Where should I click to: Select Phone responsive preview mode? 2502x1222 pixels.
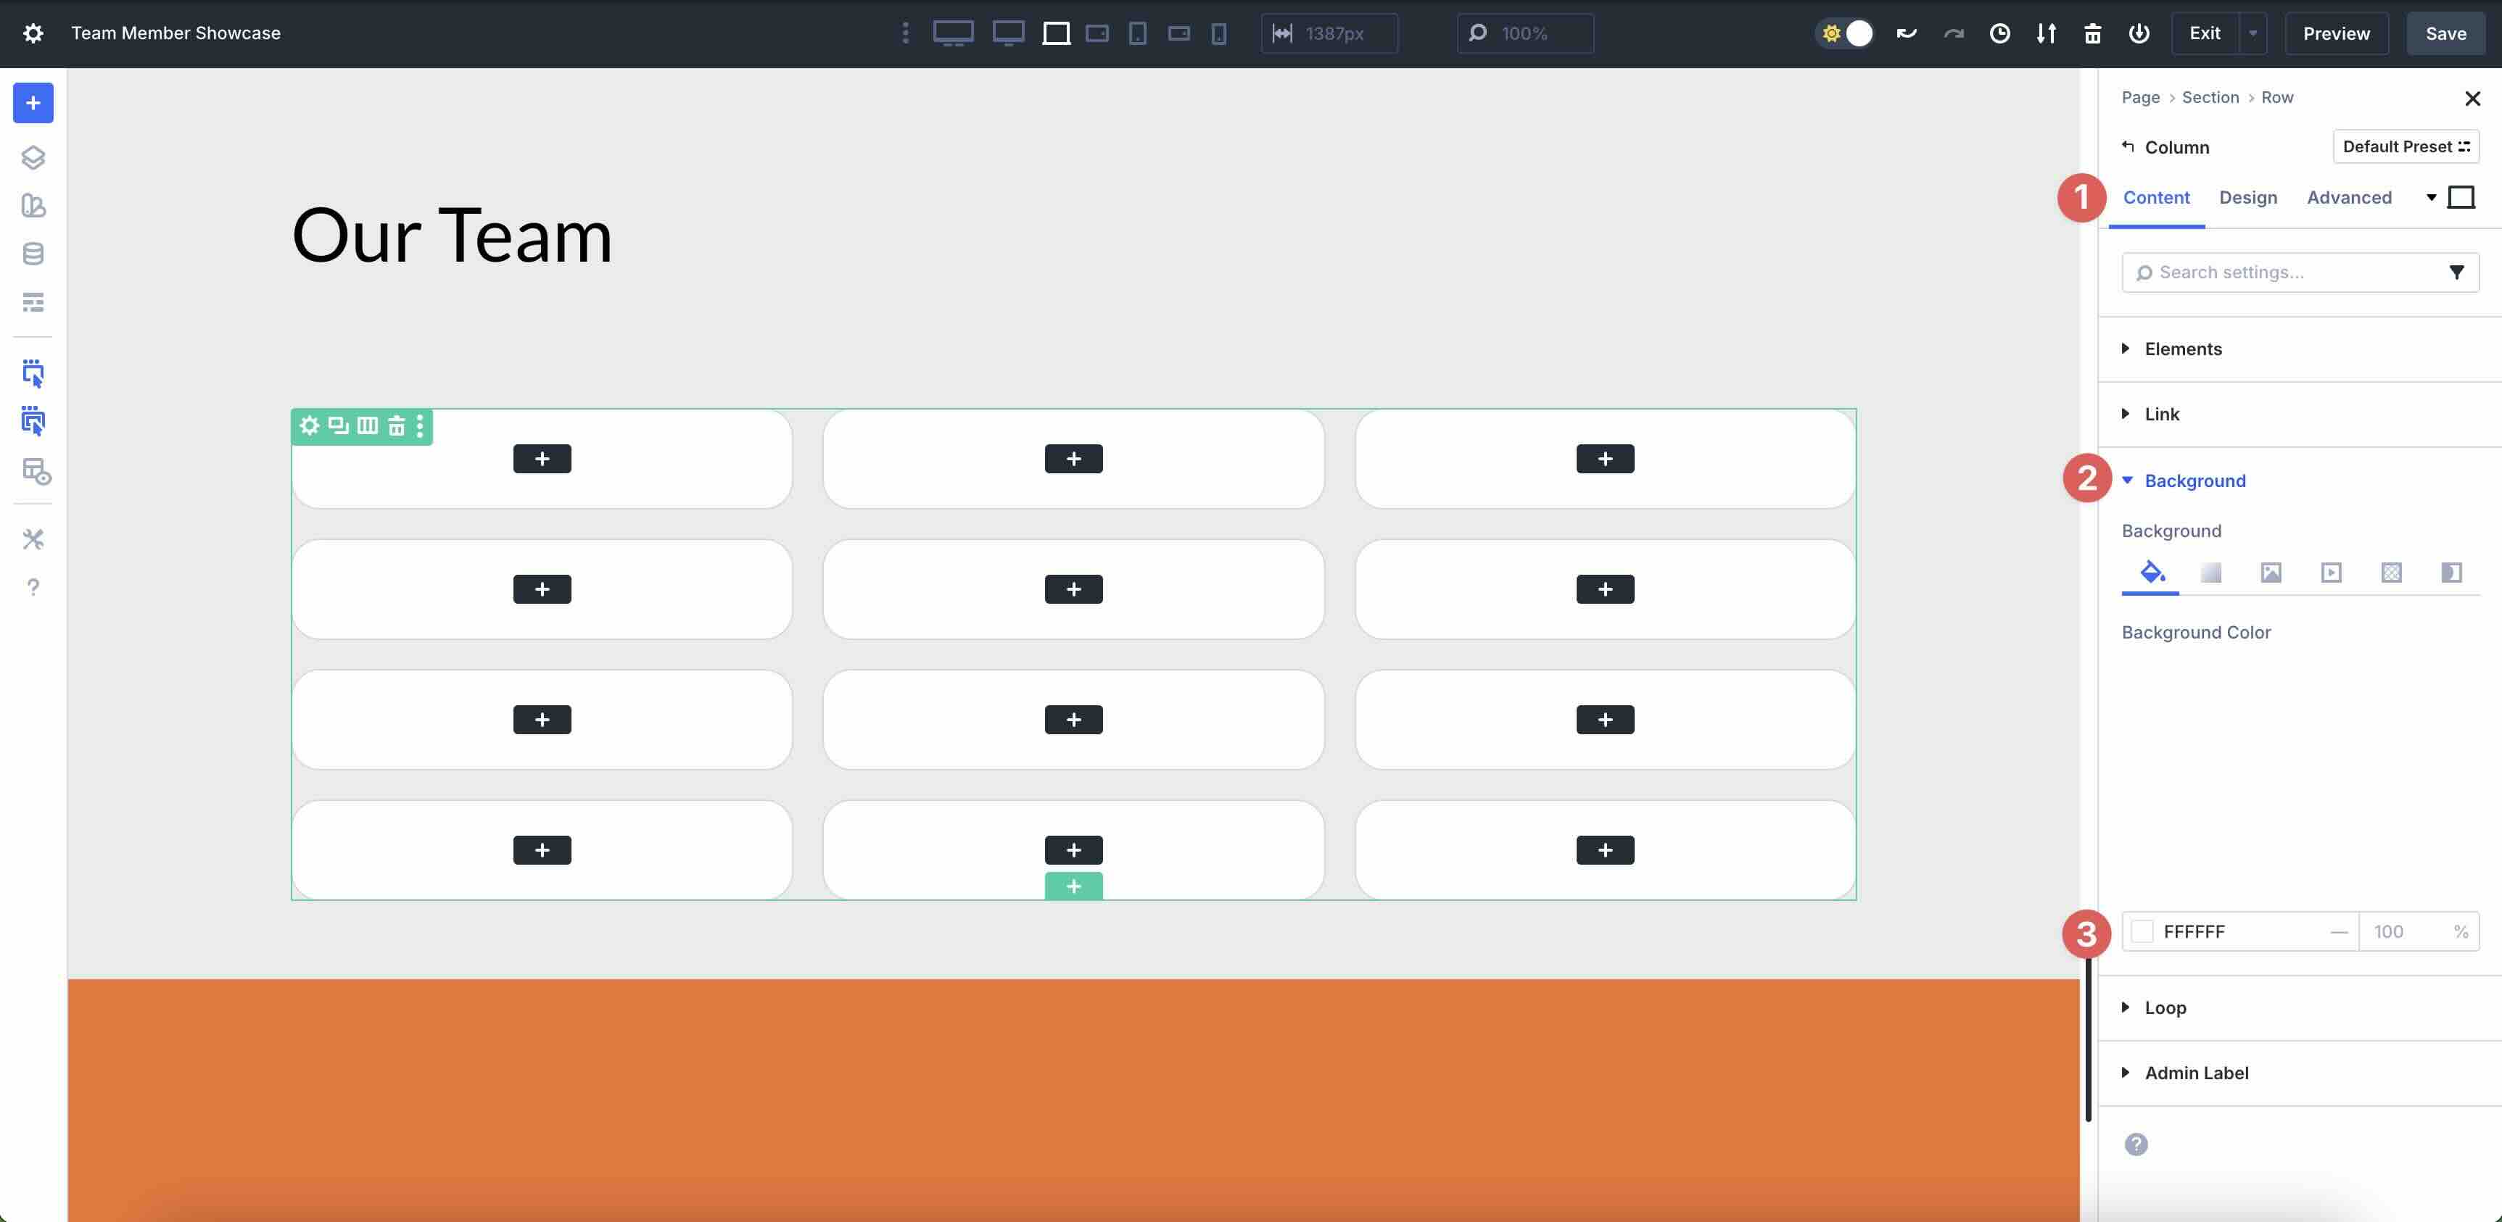[x=1219, y=33]
